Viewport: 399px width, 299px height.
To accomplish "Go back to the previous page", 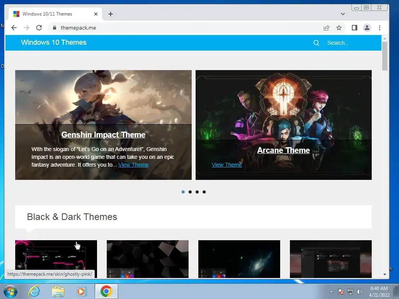I will (x=14, y=28).
